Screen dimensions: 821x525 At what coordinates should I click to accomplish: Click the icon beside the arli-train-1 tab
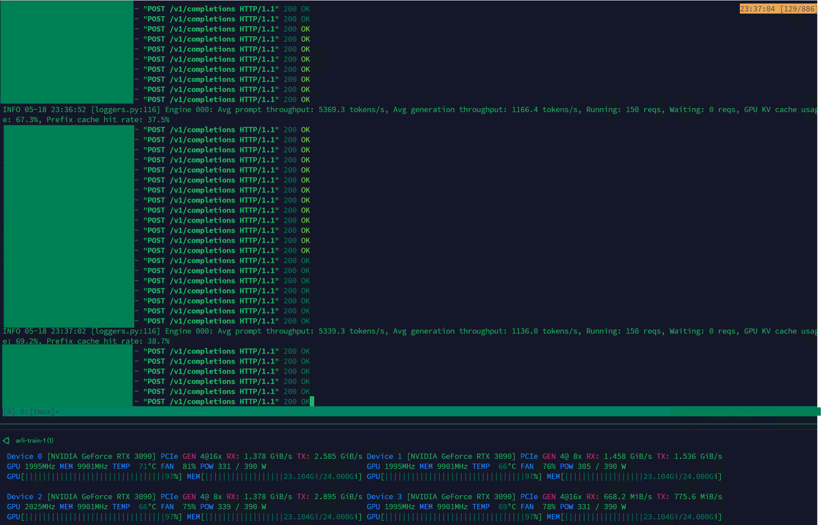(x=7, y=440)
